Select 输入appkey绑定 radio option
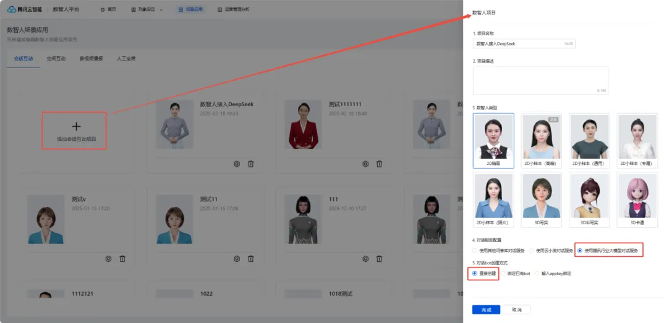Viewport: 664px width, 323px height. pyautogui.click(x=537, y=274)
